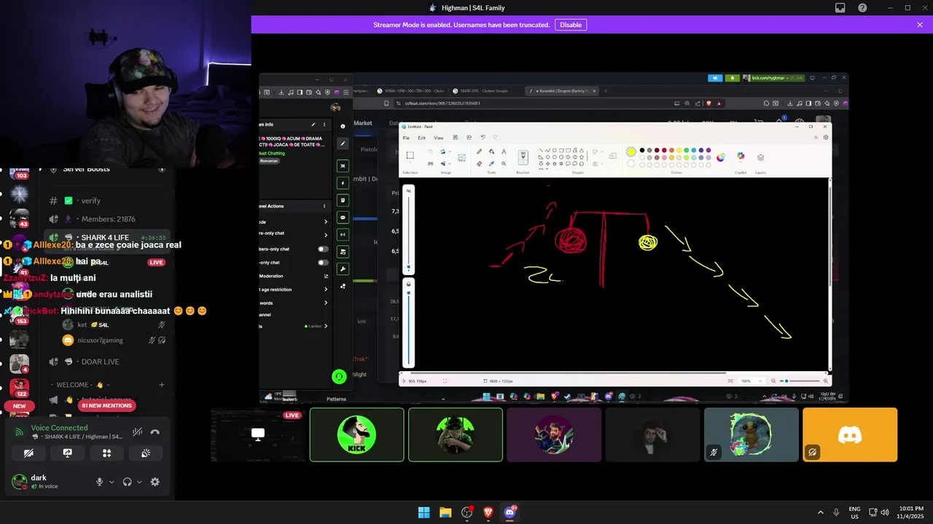Click the orange Discord logo participant tile

(850, 434)
